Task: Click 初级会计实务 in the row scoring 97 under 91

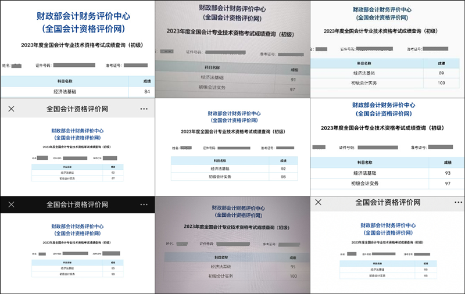Action: pos(212,87)
